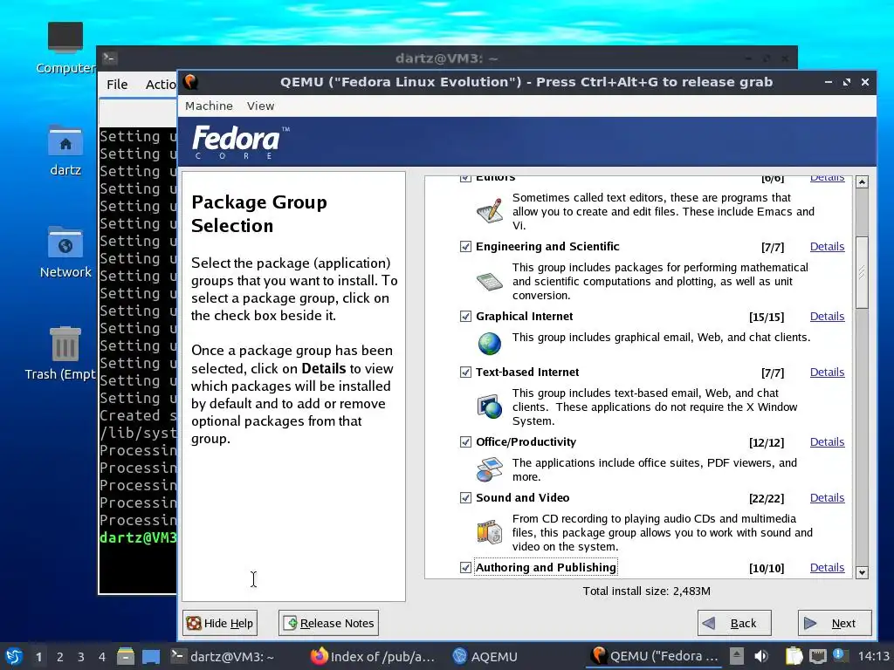Click the Back button
The image size is (894, 670).
(x=734, y=623)
